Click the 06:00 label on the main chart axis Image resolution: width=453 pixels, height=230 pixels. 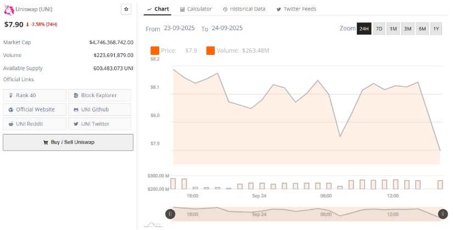[326, 196]
